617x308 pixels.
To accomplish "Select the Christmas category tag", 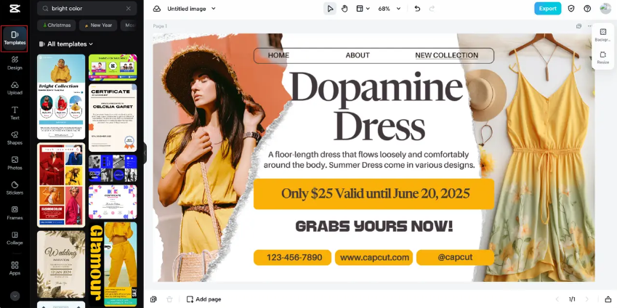I will [x=57, y=25].
